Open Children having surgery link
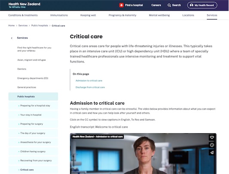This screenshot has width=229, height=174. coord(33,151)
